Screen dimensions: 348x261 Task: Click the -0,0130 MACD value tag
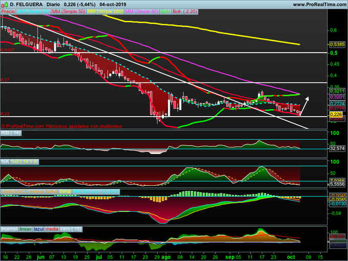click(337, 204)
